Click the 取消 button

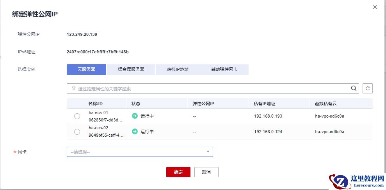tap(206, 172)
